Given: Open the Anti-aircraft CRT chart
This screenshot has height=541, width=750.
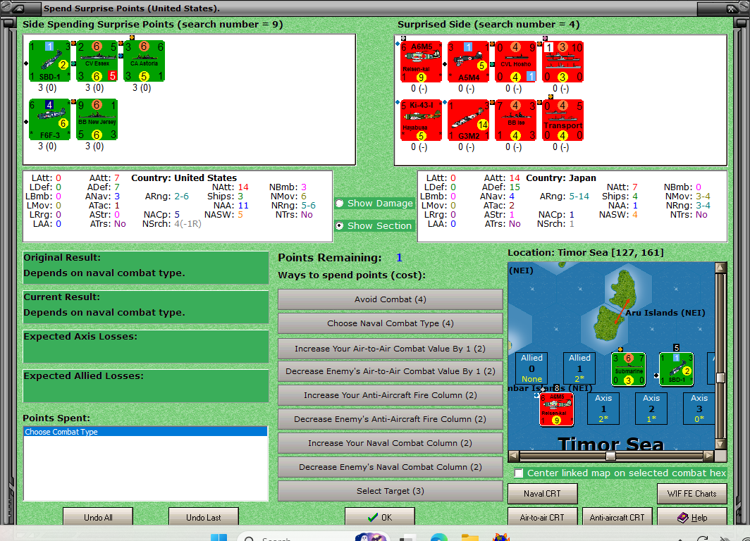Looking at the screenshot, I should 617,516.
